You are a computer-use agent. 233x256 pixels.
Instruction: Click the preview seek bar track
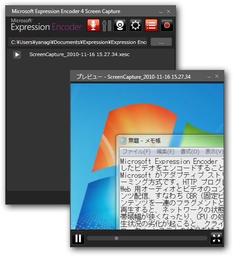pyautogui.click(x=147, y=238)
